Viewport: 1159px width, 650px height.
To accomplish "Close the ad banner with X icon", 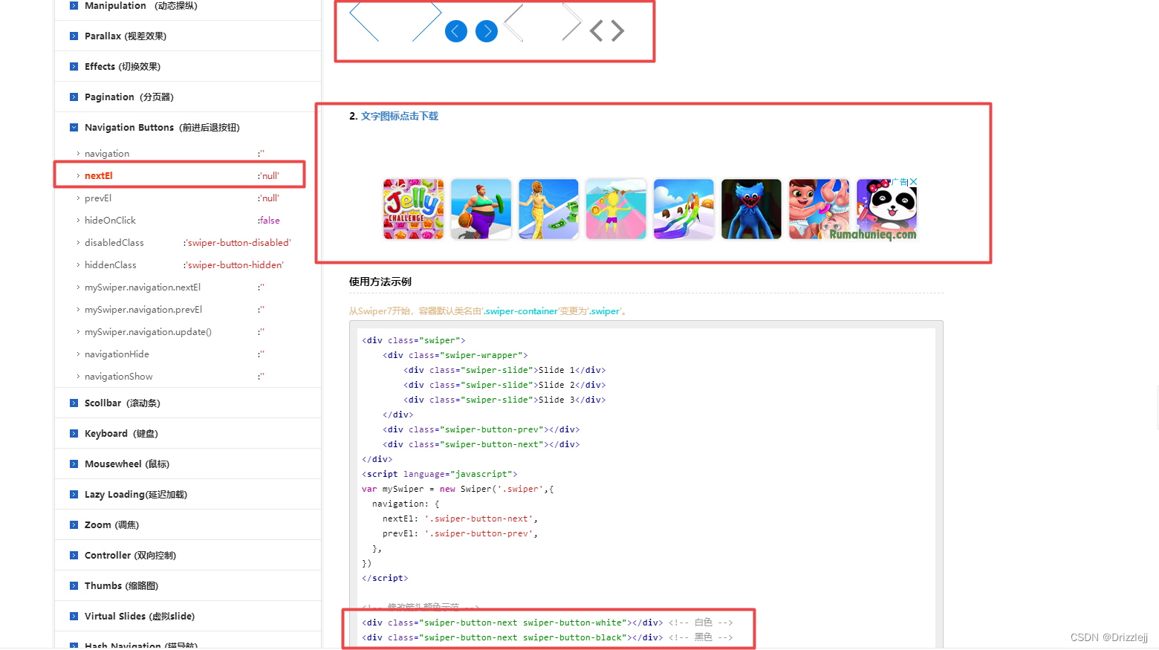I will (914, 182).
